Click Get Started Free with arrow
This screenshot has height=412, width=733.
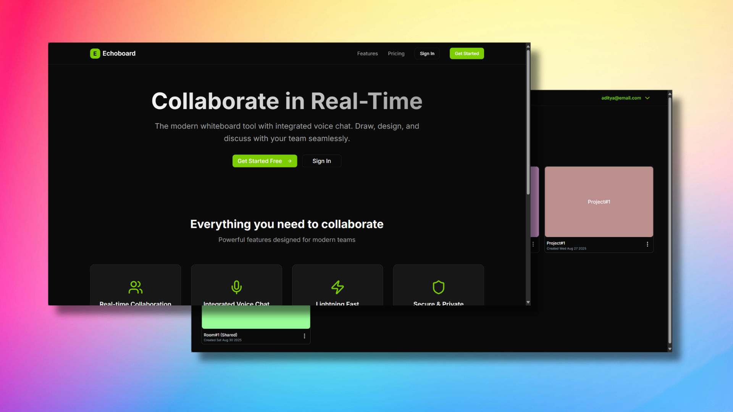[265, 161]
